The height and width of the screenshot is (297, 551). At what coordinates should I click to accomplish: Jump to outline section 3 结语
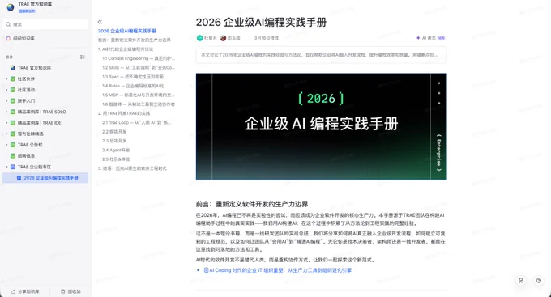[x=132, y=168]
